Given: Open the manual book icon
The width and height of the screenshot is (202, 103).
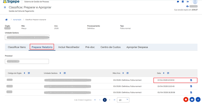Looking at the screenshot, I should (183, 2).
